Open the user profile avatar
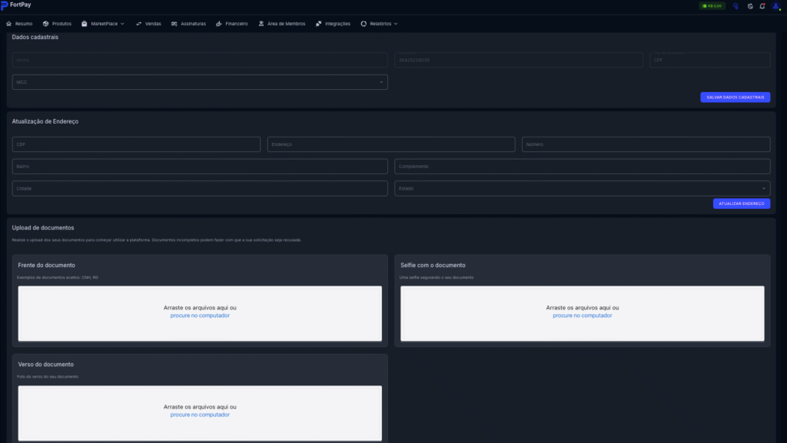The height and width of the screenshot is (443, 787). [x=775, y=6]
